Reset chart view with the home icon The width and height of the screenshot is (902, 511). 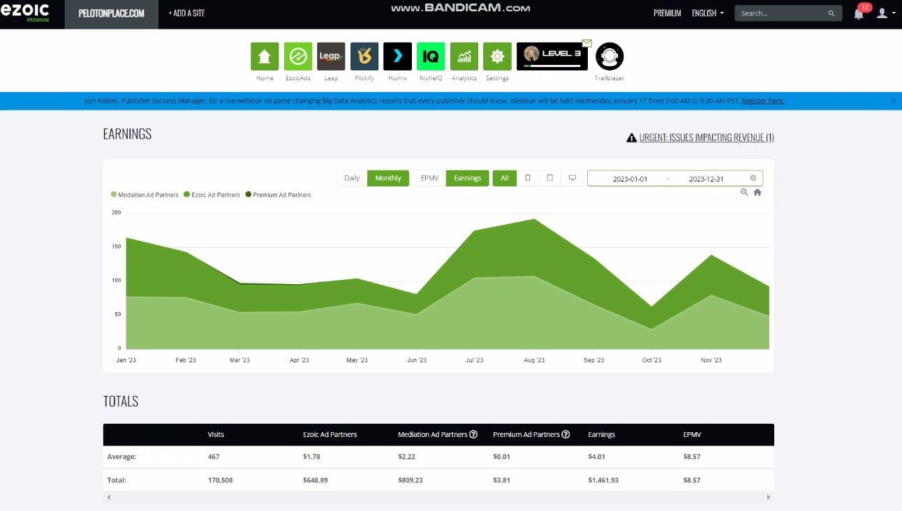[757, 192]
